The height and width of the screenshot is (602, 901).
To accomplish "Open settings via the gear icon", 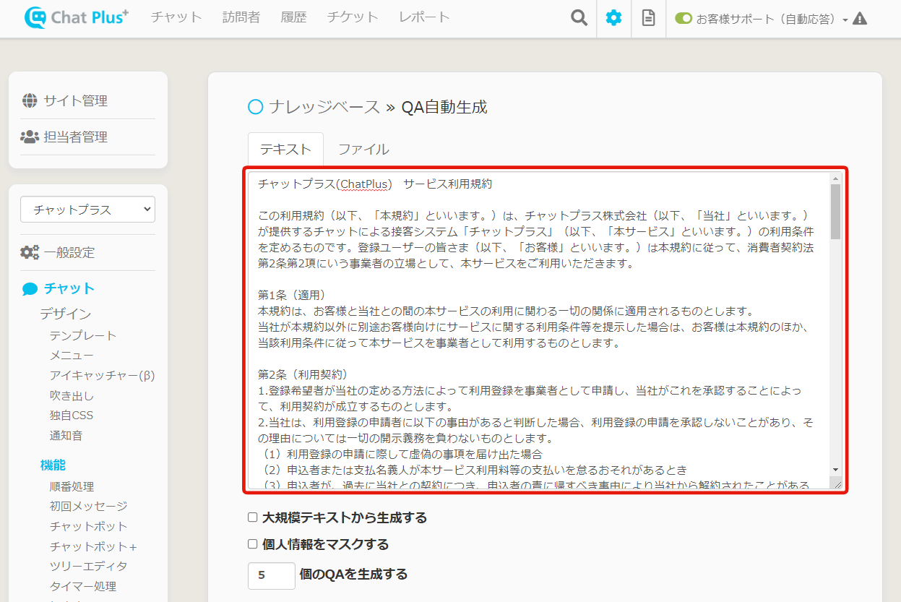I will coord(613,18).
